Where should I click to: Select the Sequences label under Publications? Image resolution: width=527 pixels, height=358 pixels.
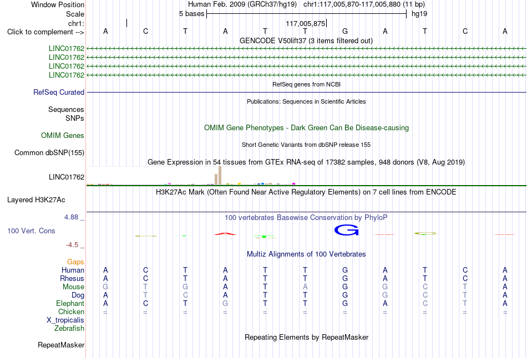click(66, 110)
